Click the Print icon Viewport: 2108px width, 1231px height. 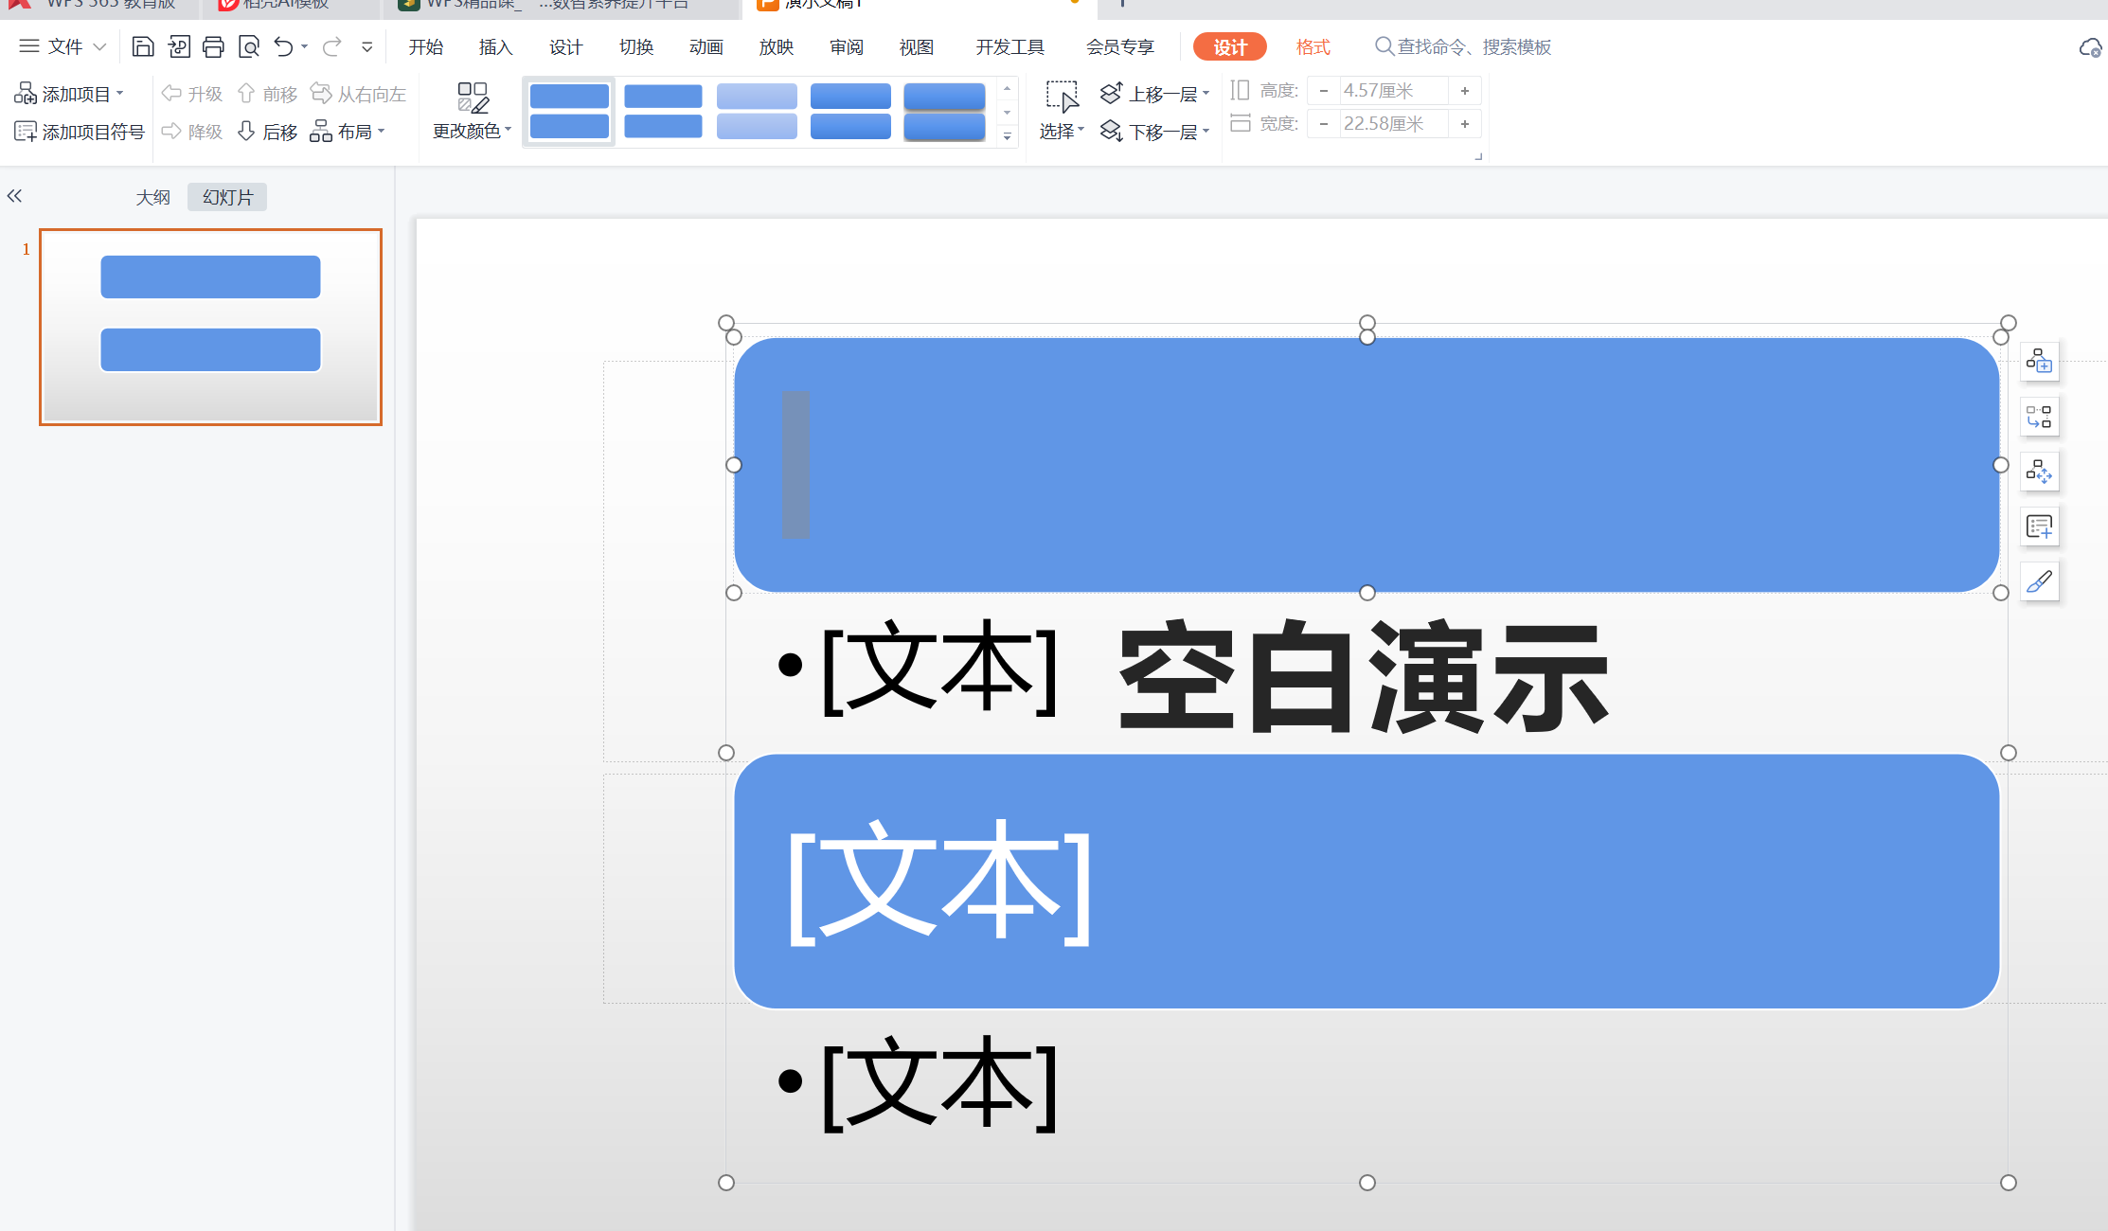point(213,46)
